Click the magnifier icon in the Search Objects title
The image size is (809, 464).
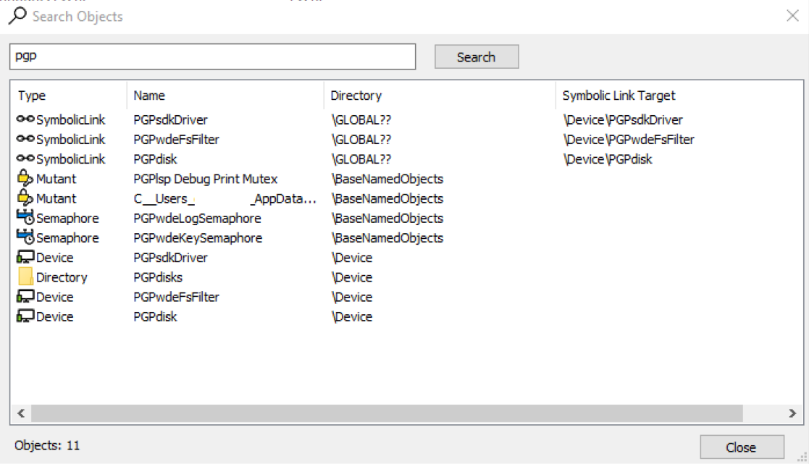[x=17, y=16]
